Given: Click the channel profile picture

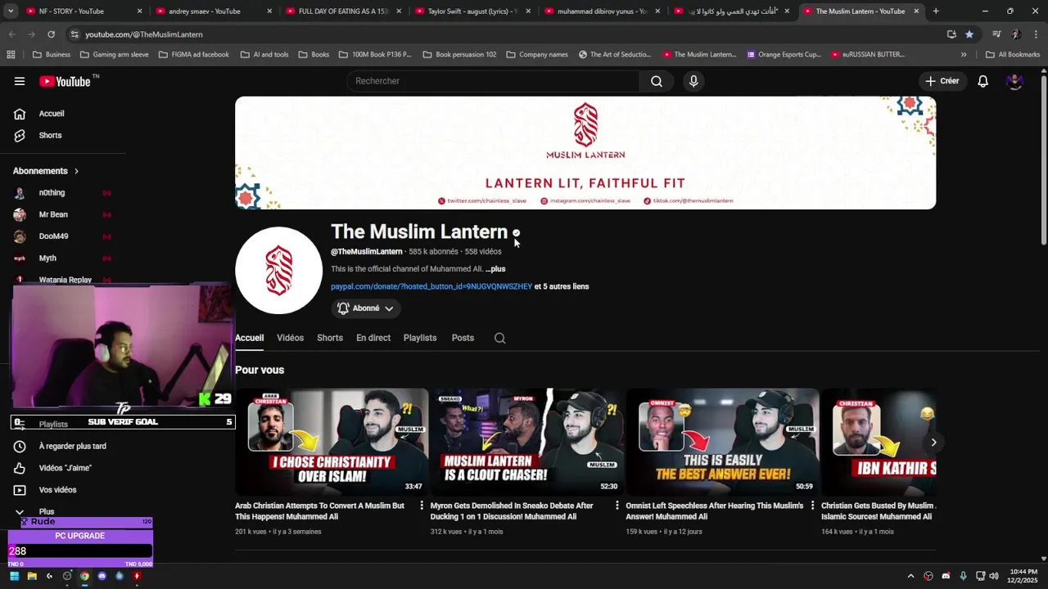Looking at the screenshot, I should (x=278, y=270).
